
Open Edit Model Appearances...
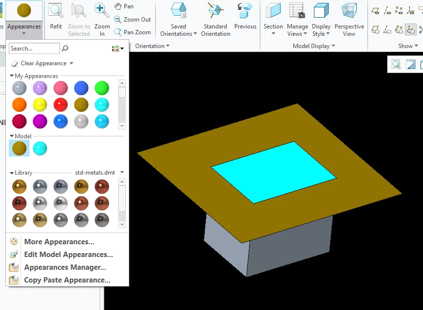pos(68,255)
